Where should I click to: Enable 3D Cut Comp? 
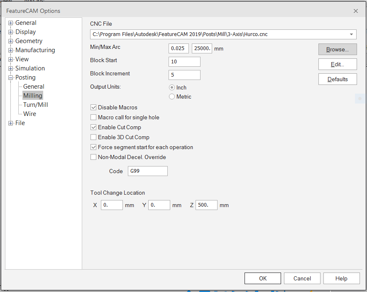click(93, 137)
